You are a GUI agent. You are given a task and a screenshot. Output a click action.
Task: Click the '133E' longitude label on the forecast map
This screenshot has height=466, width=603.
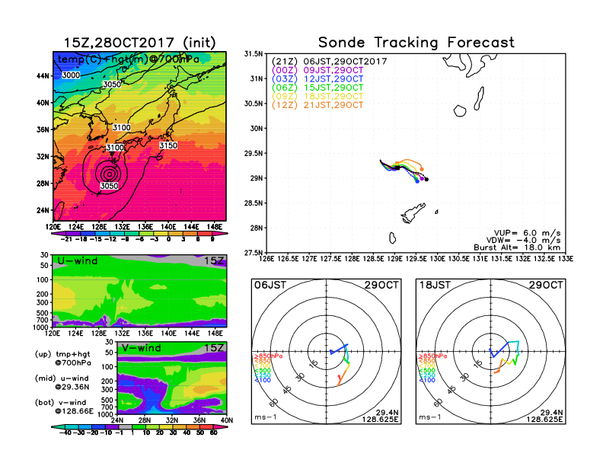[565, 259]
